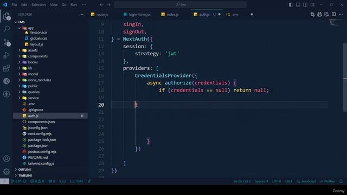The height and width of the screenshot is (195, 347).
Task: Open the Run and Debug view
Action: click(7, 55)
